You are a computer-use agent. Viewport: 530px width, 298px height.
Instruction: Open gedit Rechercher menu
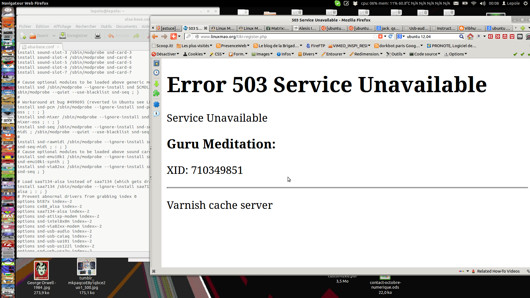tap(86, 26)
